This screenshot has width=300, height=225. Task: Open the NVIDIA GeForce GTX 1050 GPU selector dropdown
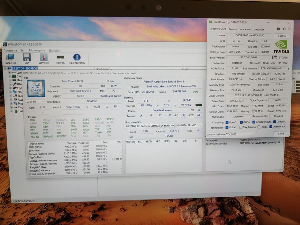[x=230, y=134]
